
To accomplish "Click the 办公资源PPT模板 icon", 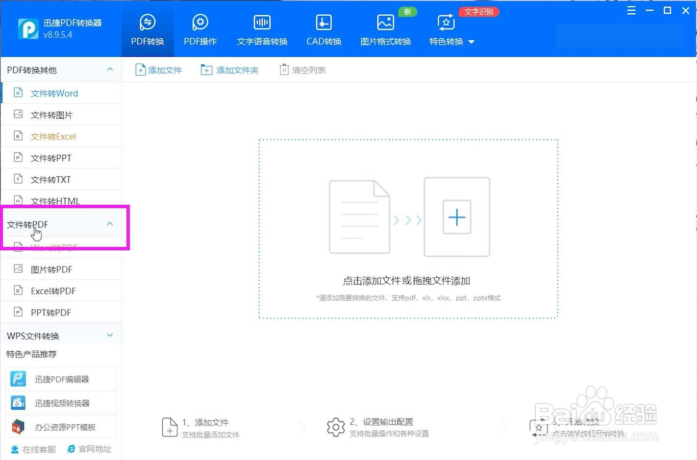I will coord(18,427).
